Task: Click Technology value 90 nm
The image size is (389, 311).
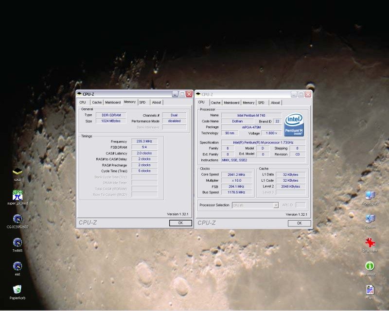Action: 230,133
